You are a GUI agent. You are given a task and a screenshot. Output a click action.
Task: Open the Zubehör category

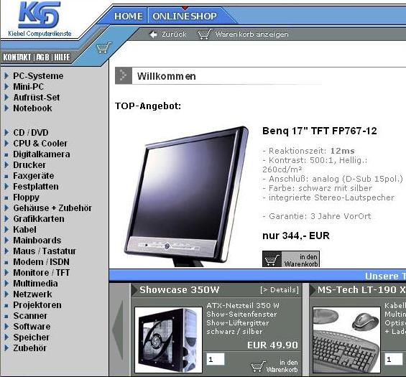coord(29,348)
